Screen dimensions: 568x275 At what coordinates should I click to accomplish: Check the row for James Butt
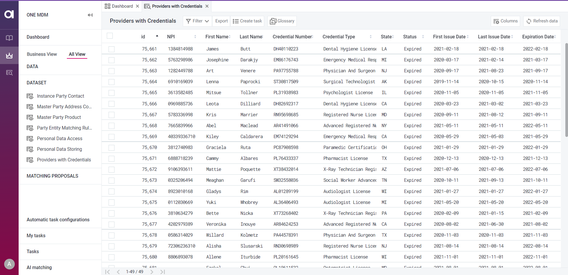(x=112, y=49)
